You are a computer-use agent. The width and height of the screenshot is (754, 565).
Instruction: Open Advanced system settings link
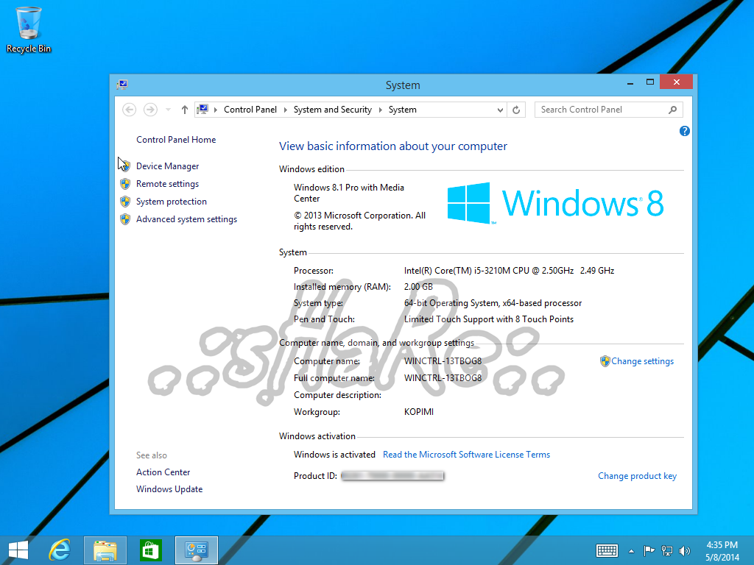[x=186, y=219]
